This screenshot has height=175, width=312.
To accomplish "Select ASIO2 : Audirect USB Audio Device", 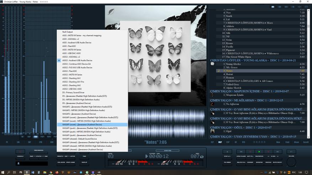I will (x=77, y=60).
